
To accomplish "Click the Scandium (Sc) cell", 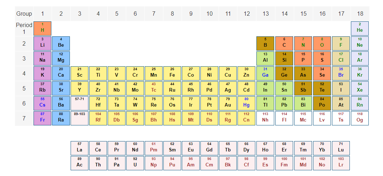I will pyautogui.click(x=80, y=73).
